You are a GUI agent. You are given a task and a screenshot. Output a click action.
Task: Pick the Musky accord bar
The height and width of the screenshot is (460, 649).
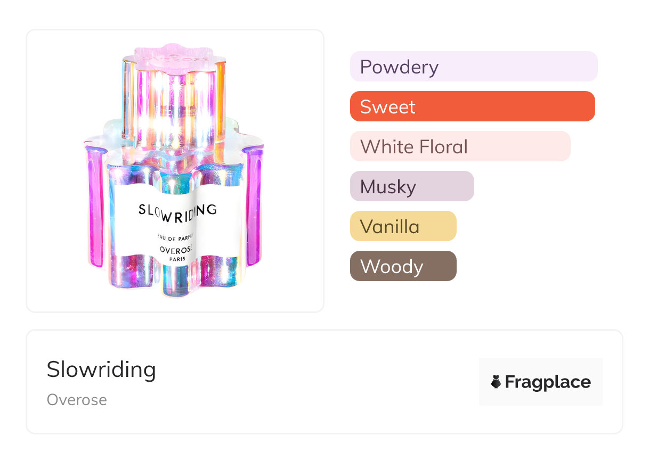click(411, 186)
